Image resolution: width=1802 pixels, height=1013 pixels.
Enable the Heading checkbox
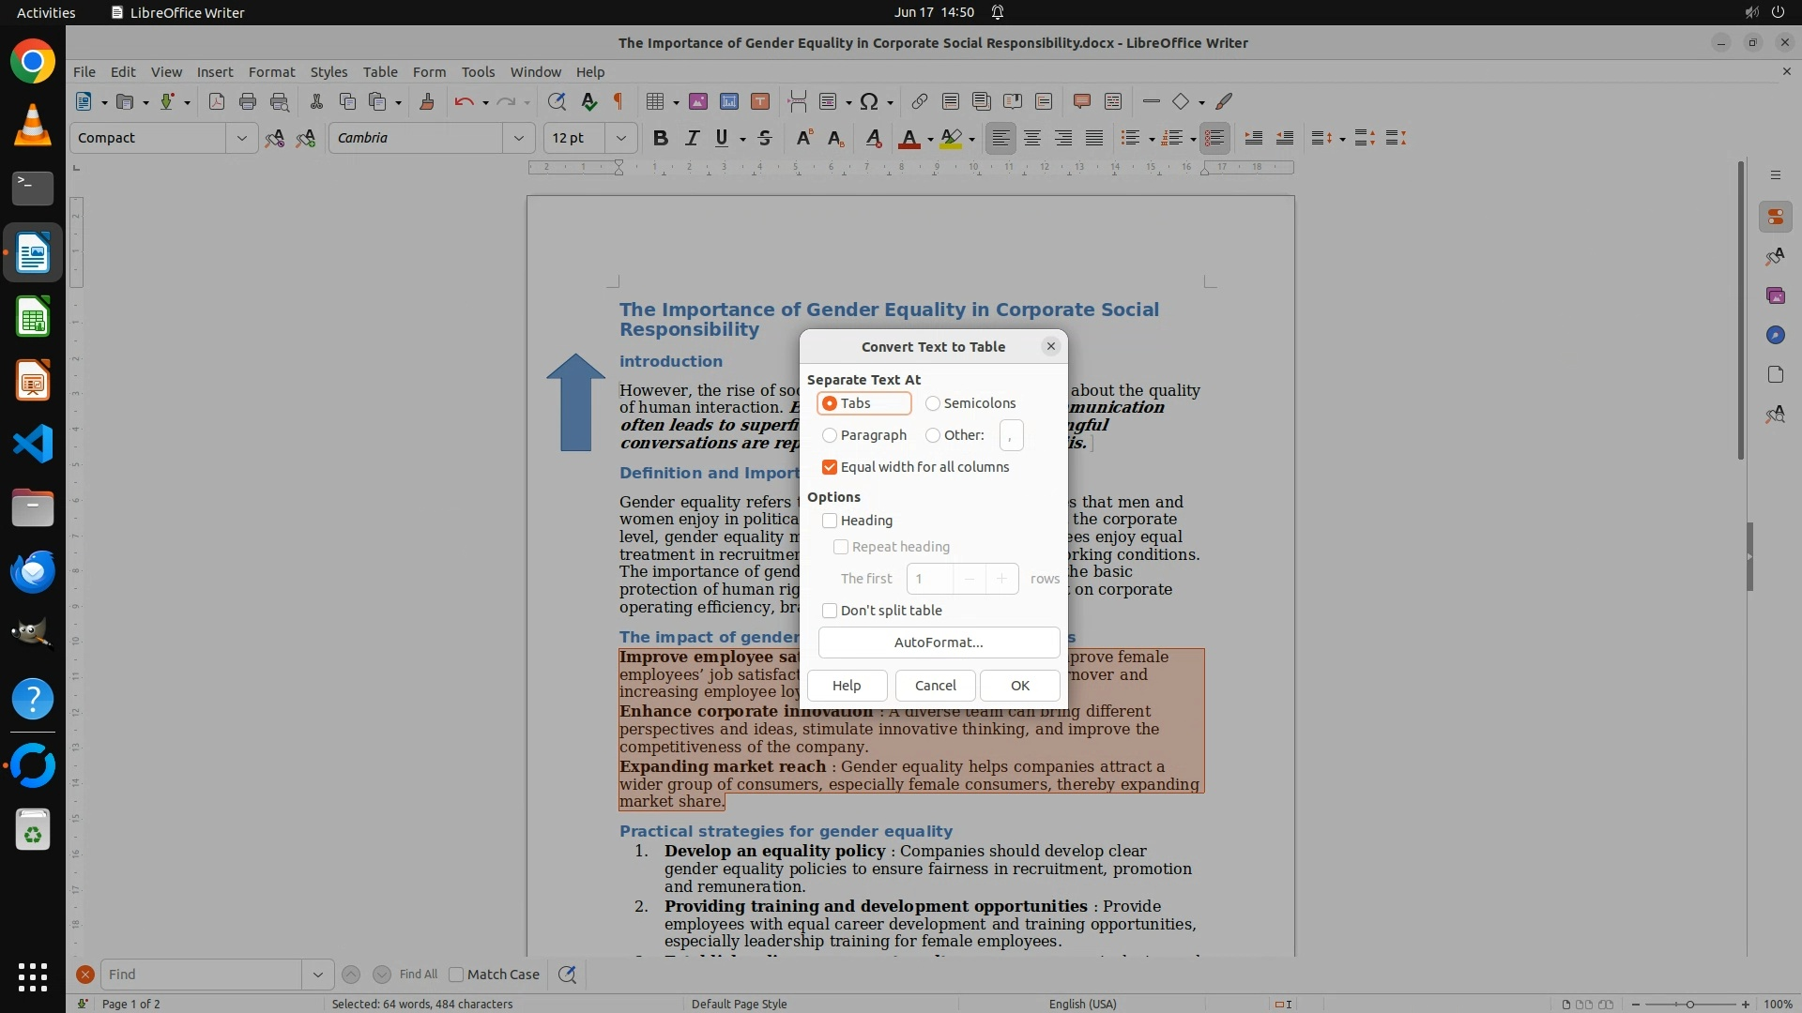click(x=830, y=521)
